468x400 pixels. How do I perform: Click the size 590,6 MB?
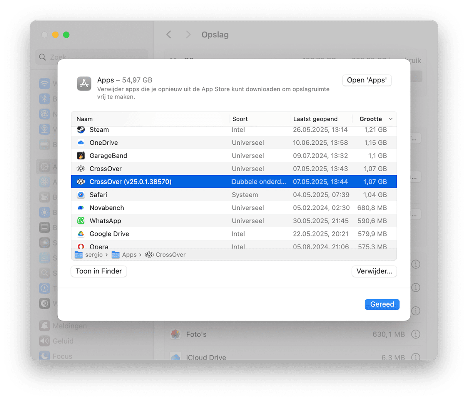[x=372, y=221]
